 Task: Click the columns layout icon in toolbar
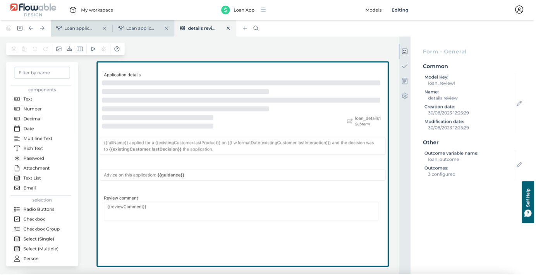tap(80, 49)
